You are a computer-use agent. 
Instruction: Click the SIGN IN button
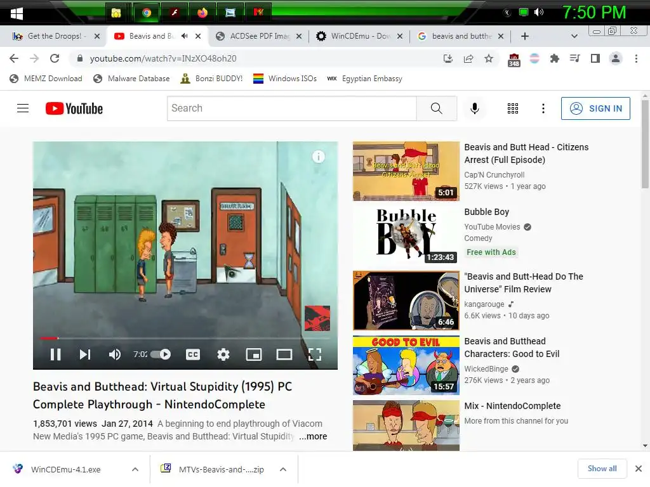click(x=595, y=108)
